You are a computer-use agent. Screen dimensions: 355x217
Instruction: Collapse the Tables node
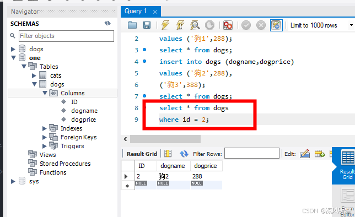point(24,67)
